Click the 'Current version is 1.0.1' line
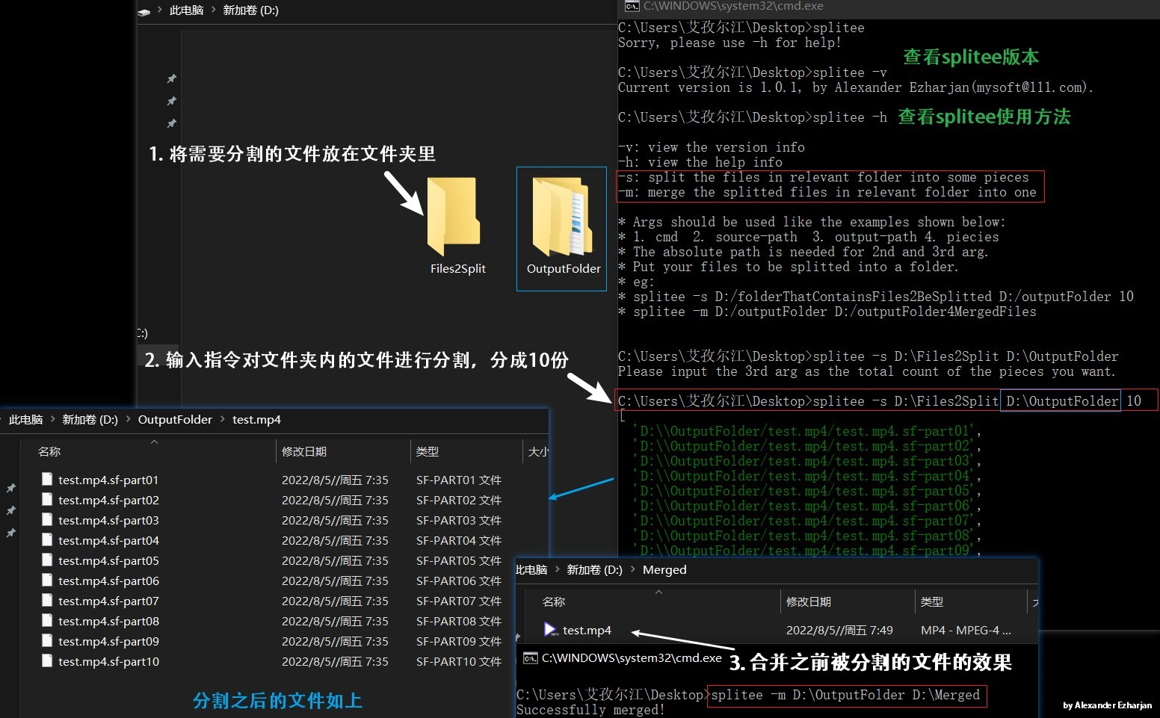Screen dimensions: 1160x718 click(x=856, y=87)
